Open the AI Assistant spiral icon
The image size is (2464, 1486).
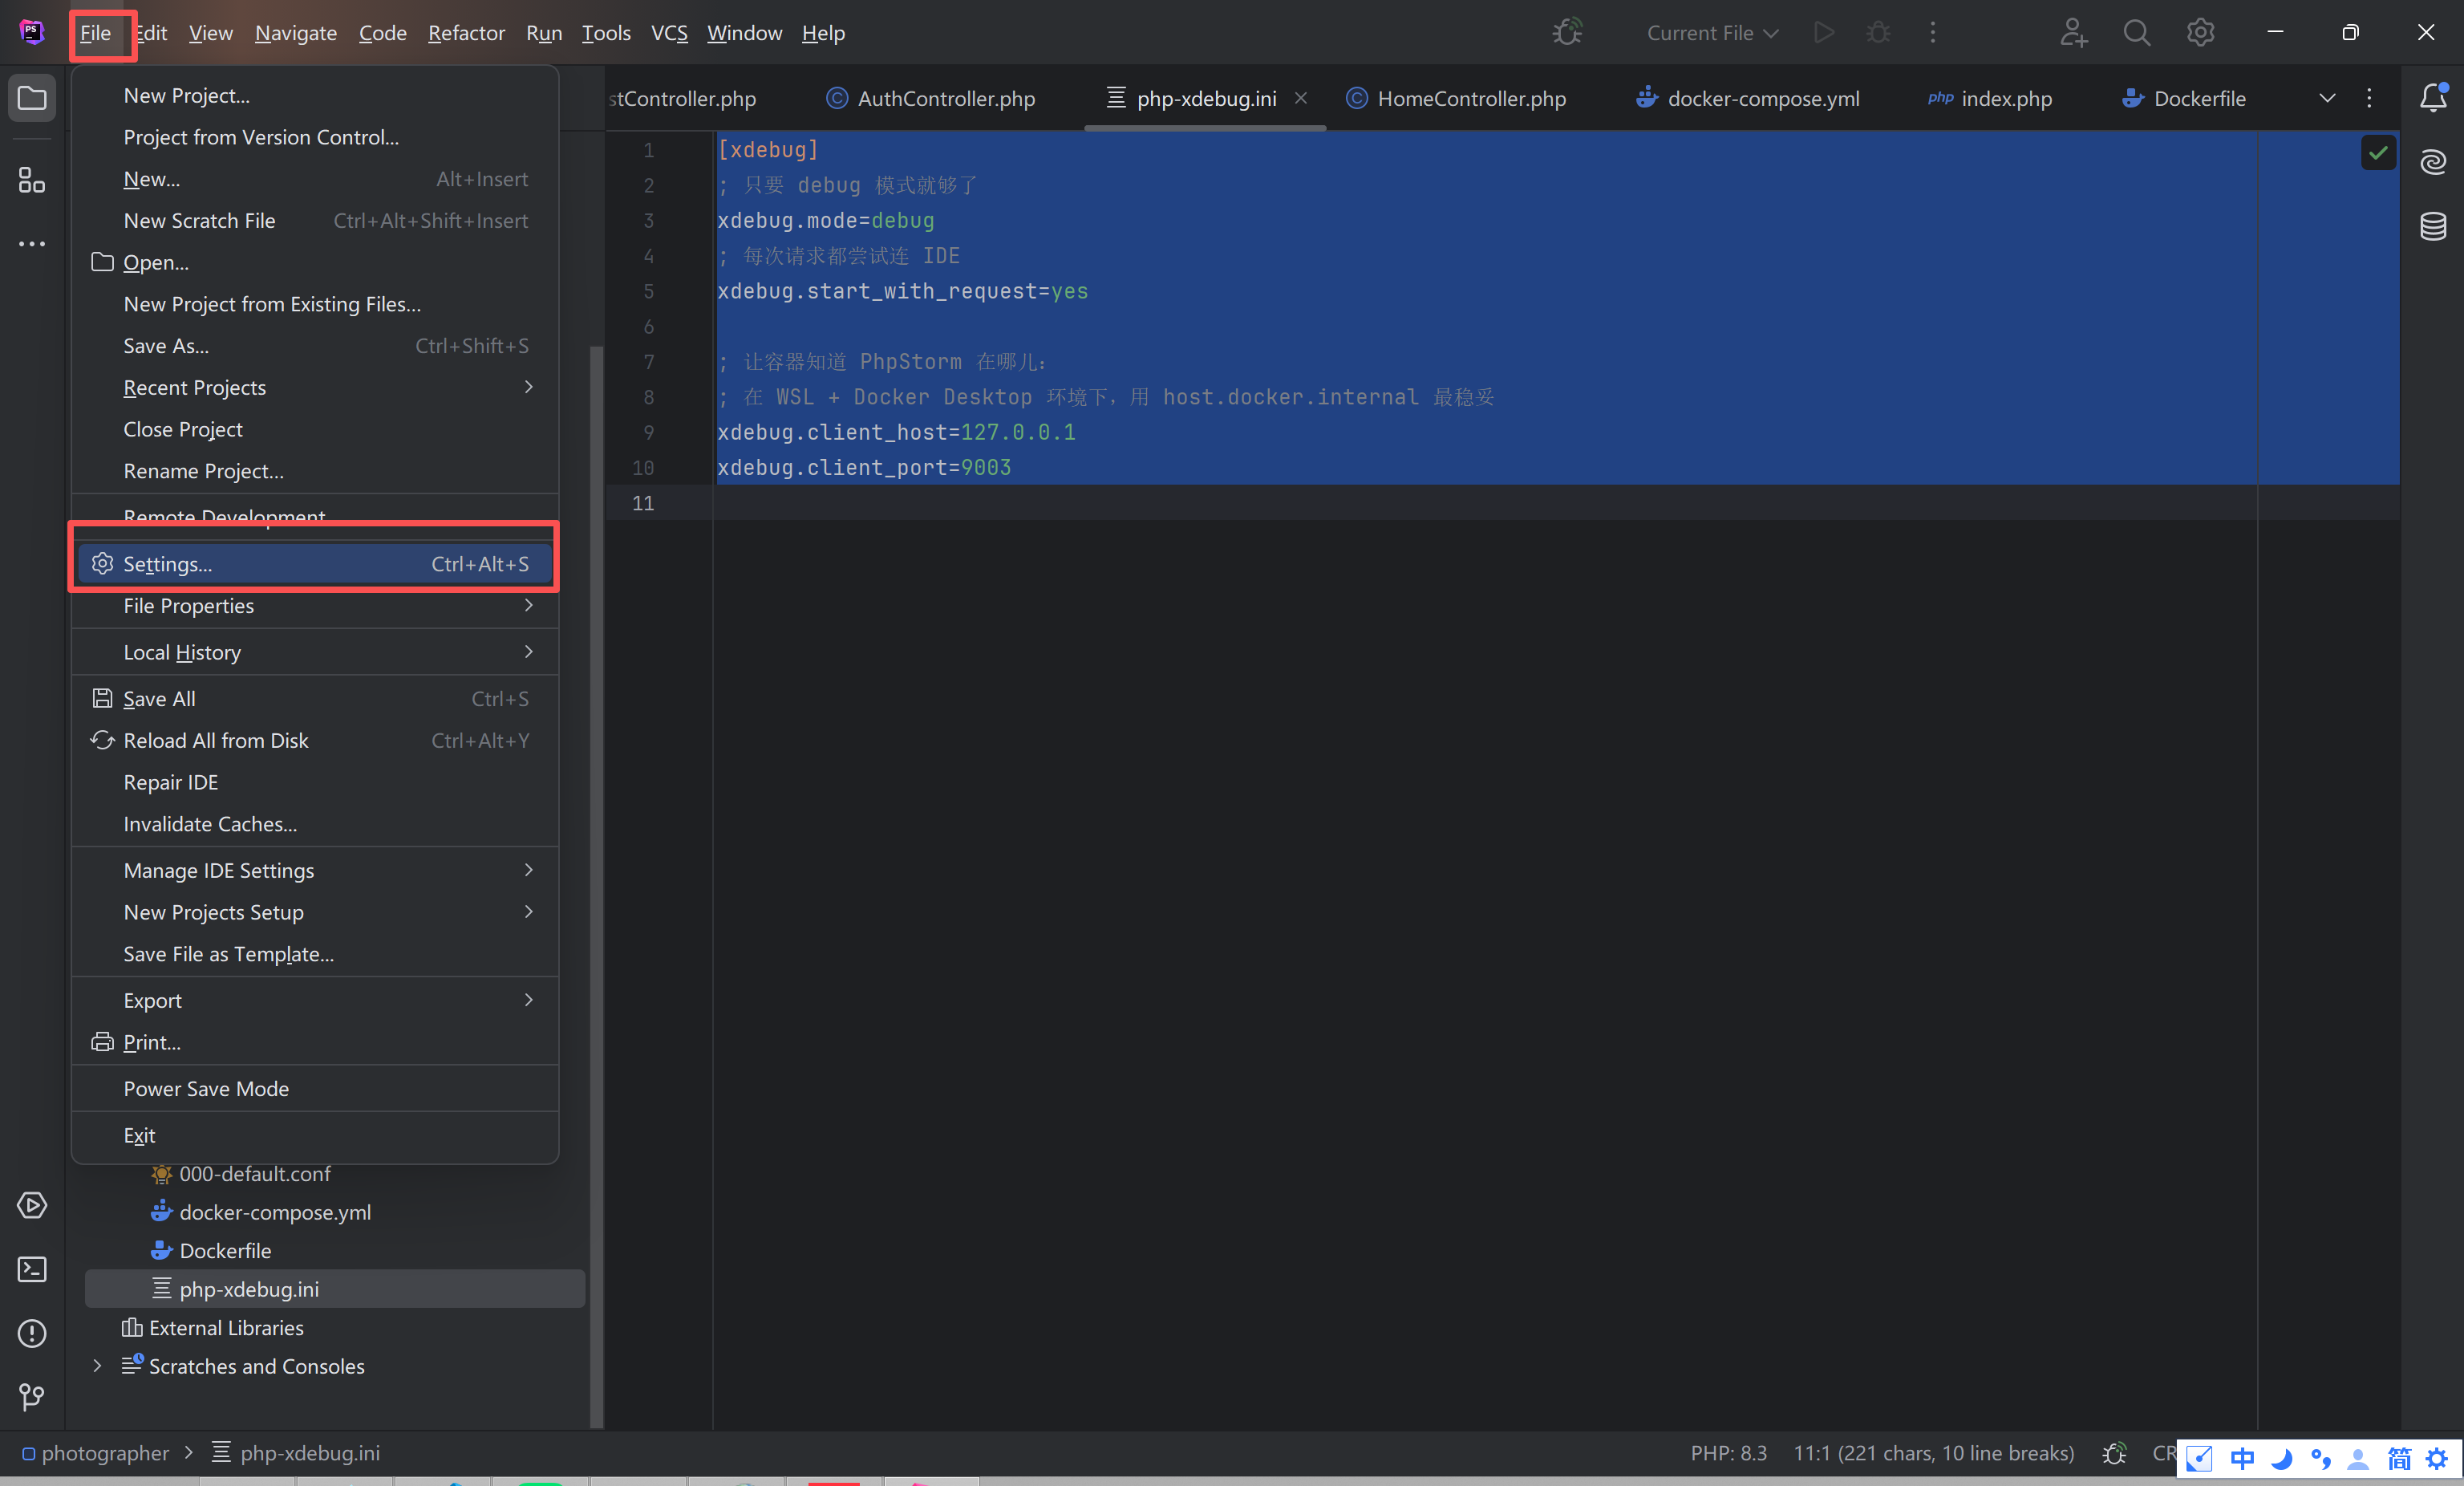pyautogui.click(x=2432, y=162)
